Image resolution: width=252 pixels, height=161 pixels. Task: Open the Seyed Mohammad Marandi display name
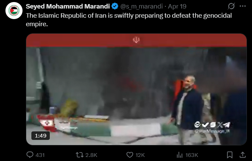[68, 6]
